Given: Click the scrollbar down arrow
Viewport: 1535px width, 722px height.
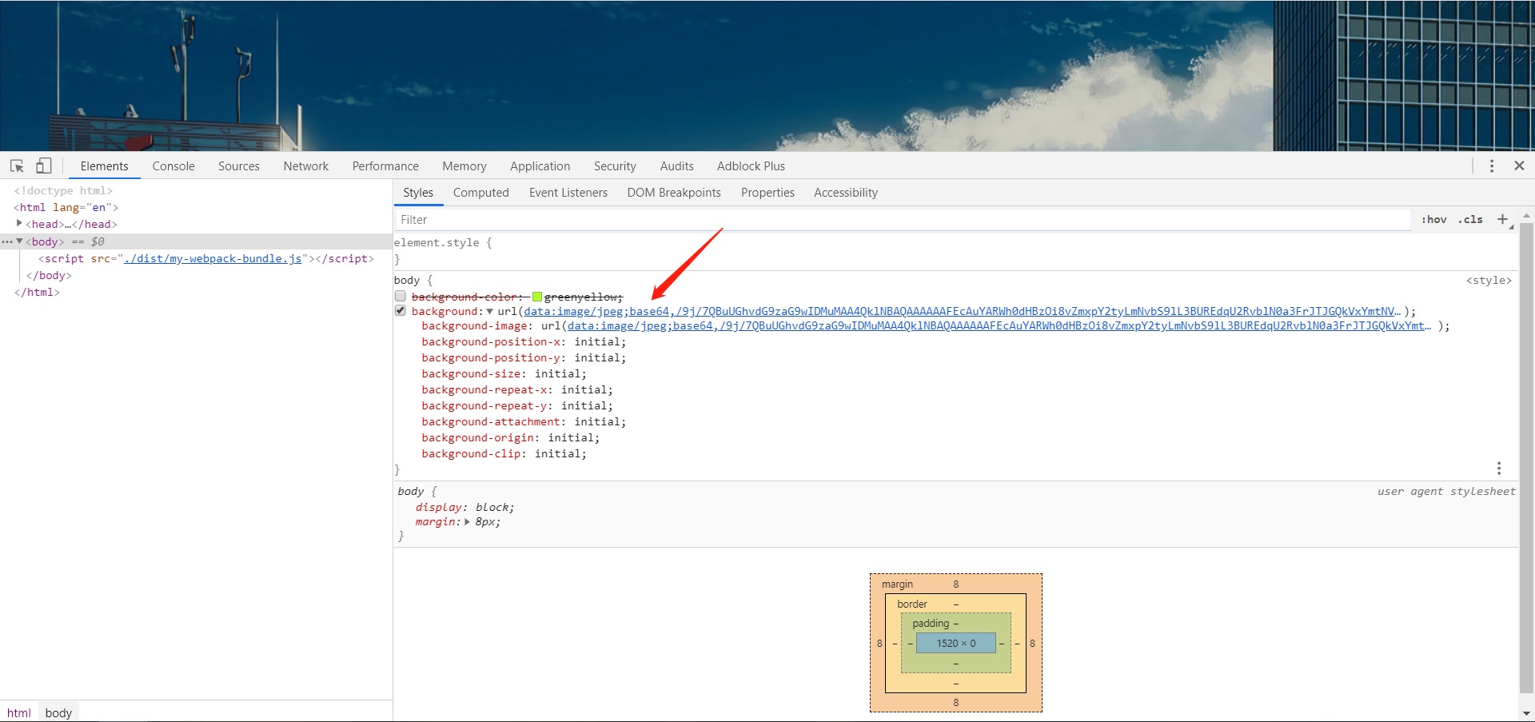Looking at the screenshot, I should (1526, 713).
